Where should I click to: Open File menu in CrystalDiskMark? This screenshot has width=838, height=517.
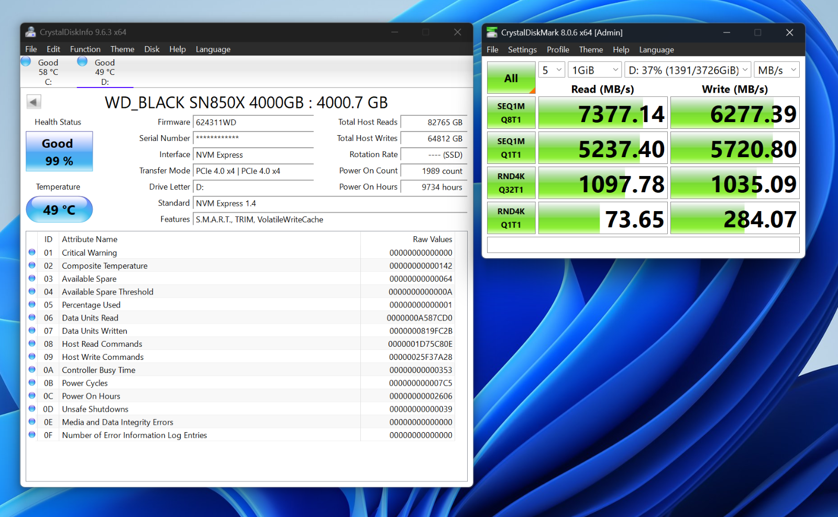[492, 50]
